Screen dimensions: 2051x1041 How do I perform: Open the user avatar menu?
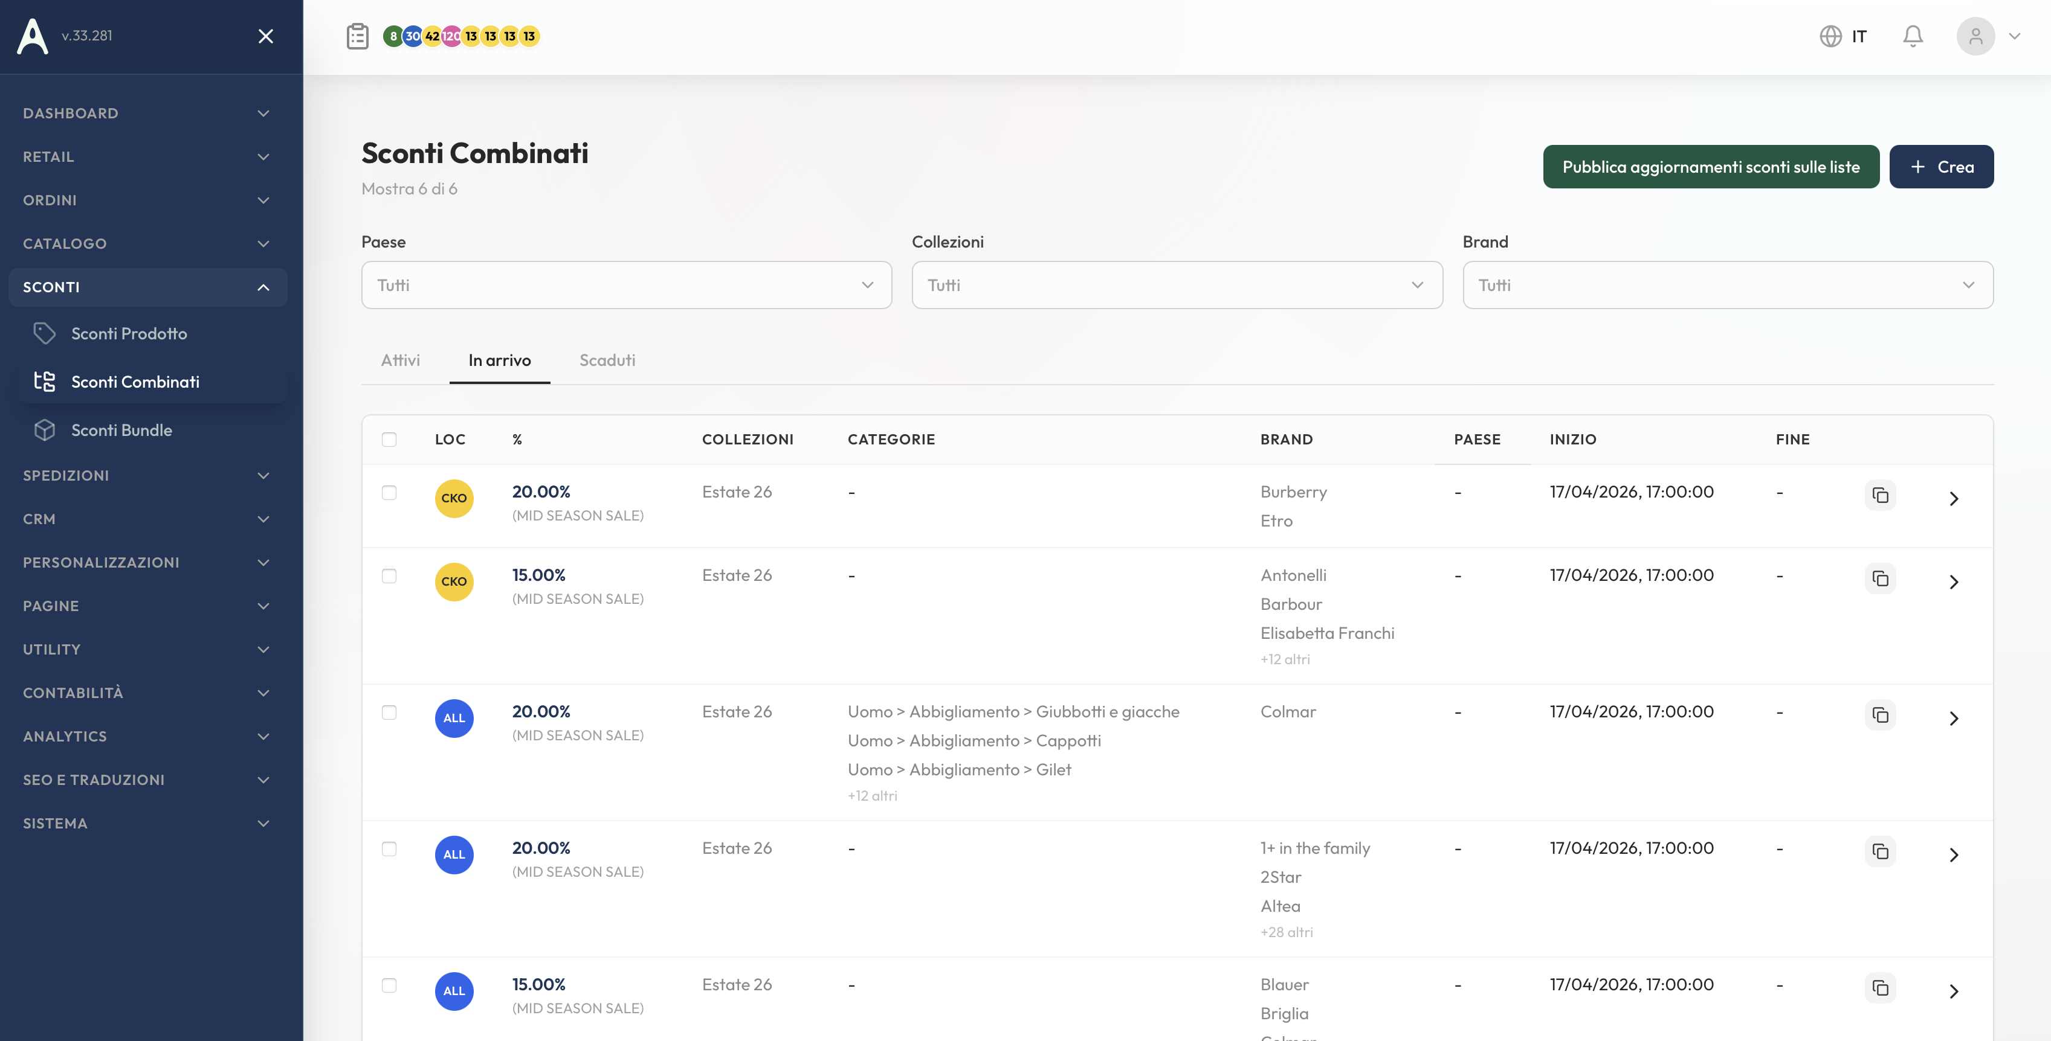1975,36
